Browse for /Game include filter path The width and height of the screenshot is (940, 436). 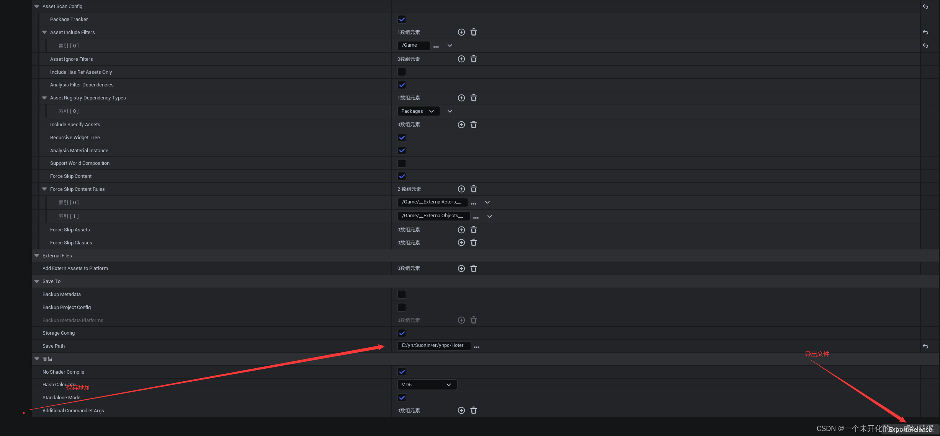click(x=436, y=46)
